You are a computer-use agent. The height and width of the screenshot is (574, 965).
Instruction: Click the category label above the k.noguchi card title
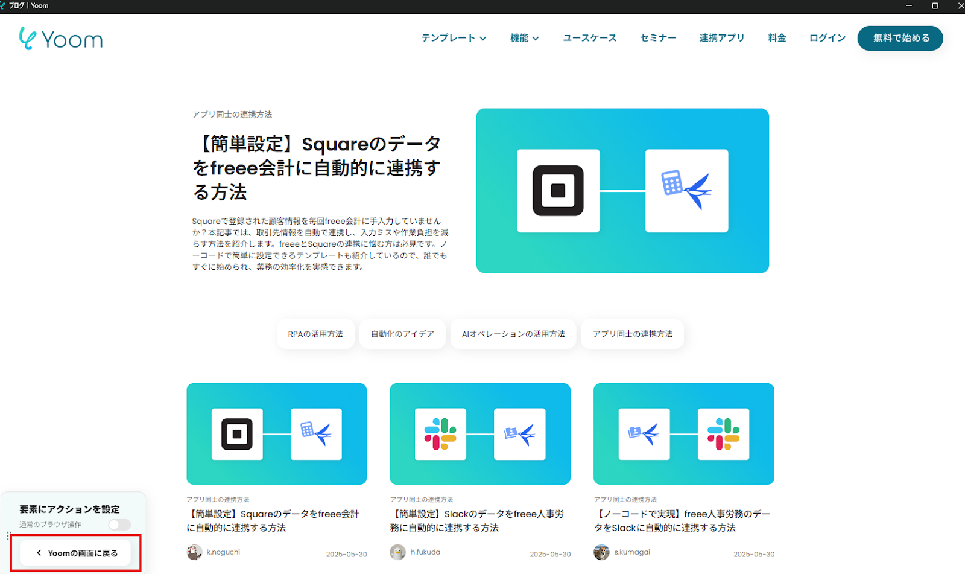coord(218,500)
